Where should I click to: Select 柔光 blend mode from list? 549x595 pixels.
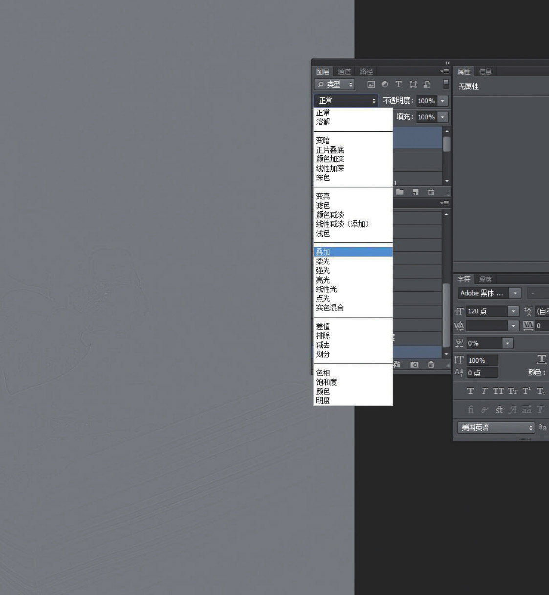pyautogui.click(x=323, y=262)
